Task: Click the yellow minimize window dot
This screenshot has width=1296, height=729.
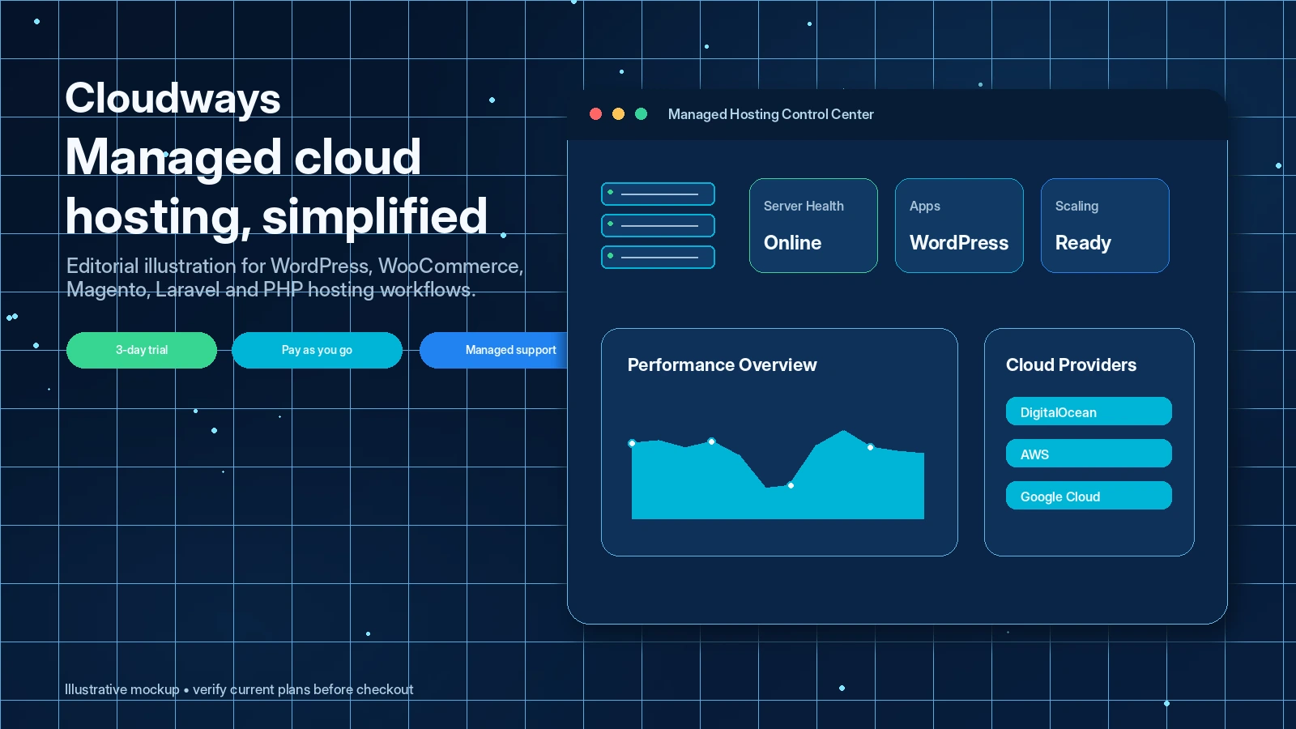Action: 618,114
